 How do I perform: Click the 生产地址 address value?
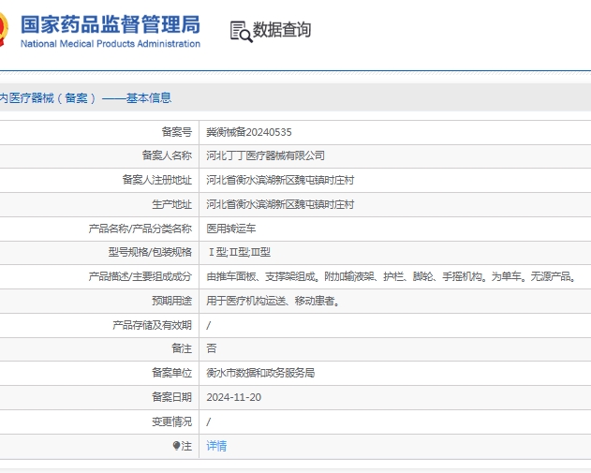(280, 204)
